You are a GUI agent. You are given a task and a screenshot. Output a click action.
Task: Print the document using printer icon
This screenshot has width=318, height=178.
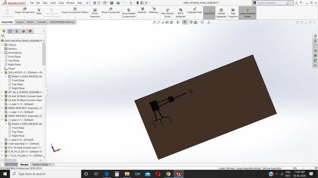118,3
